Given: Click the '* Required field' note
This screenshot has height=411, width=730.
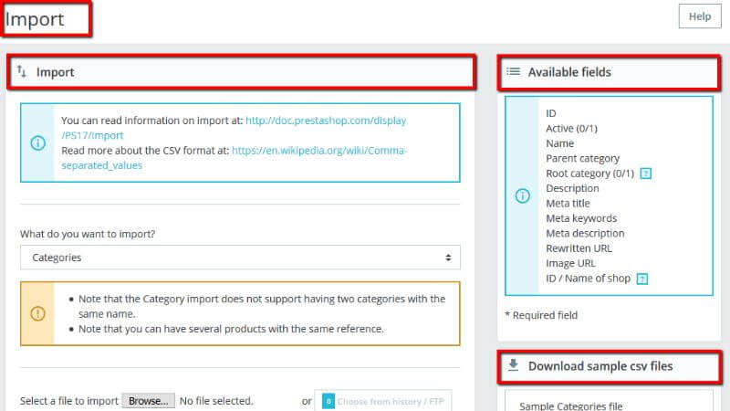Looking at the screenshot, I should click(541, 315).
